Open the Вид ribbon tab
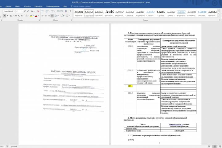Screen dimensions: 222x148 (65, 6)
